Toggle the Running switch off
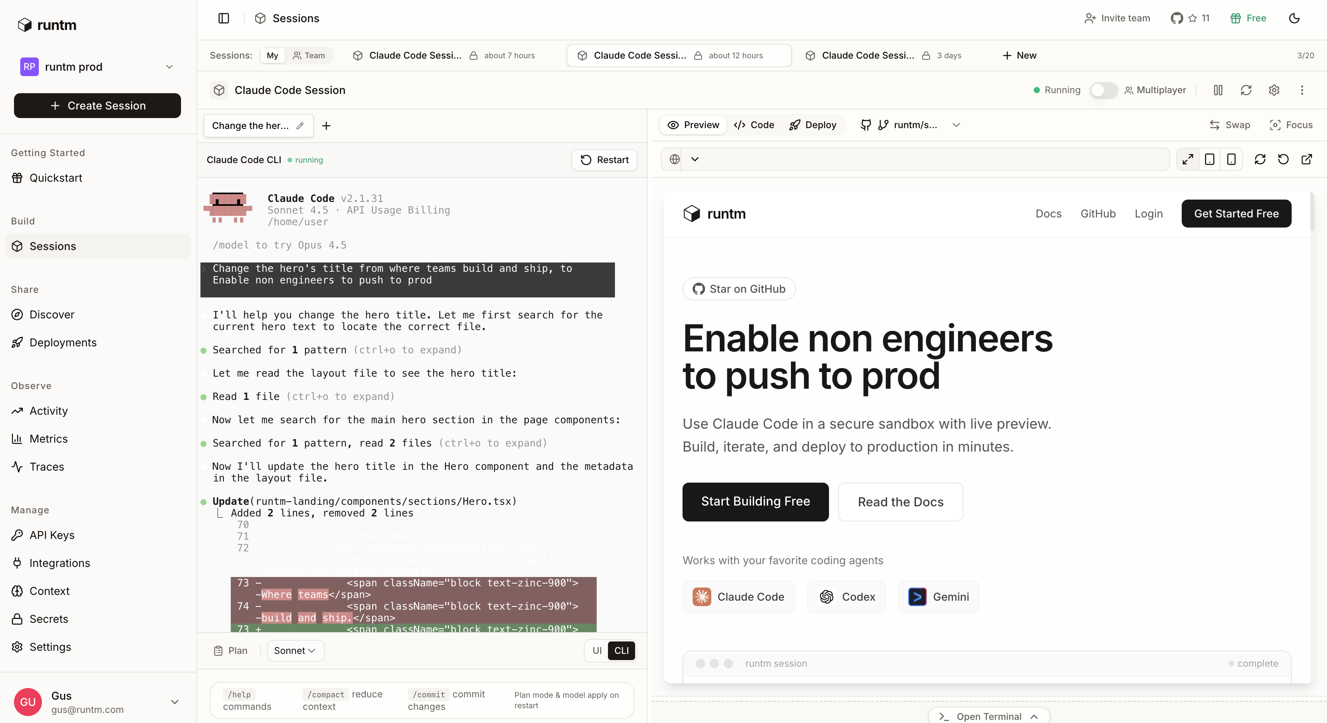 1103,90
